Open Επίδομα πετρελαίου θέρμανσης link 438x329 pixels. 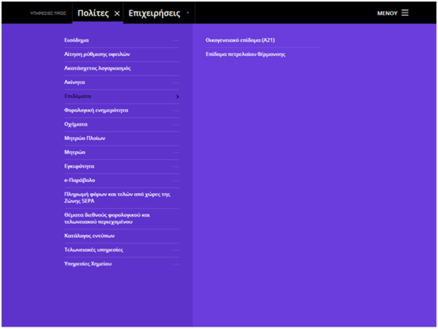point(245,54)
